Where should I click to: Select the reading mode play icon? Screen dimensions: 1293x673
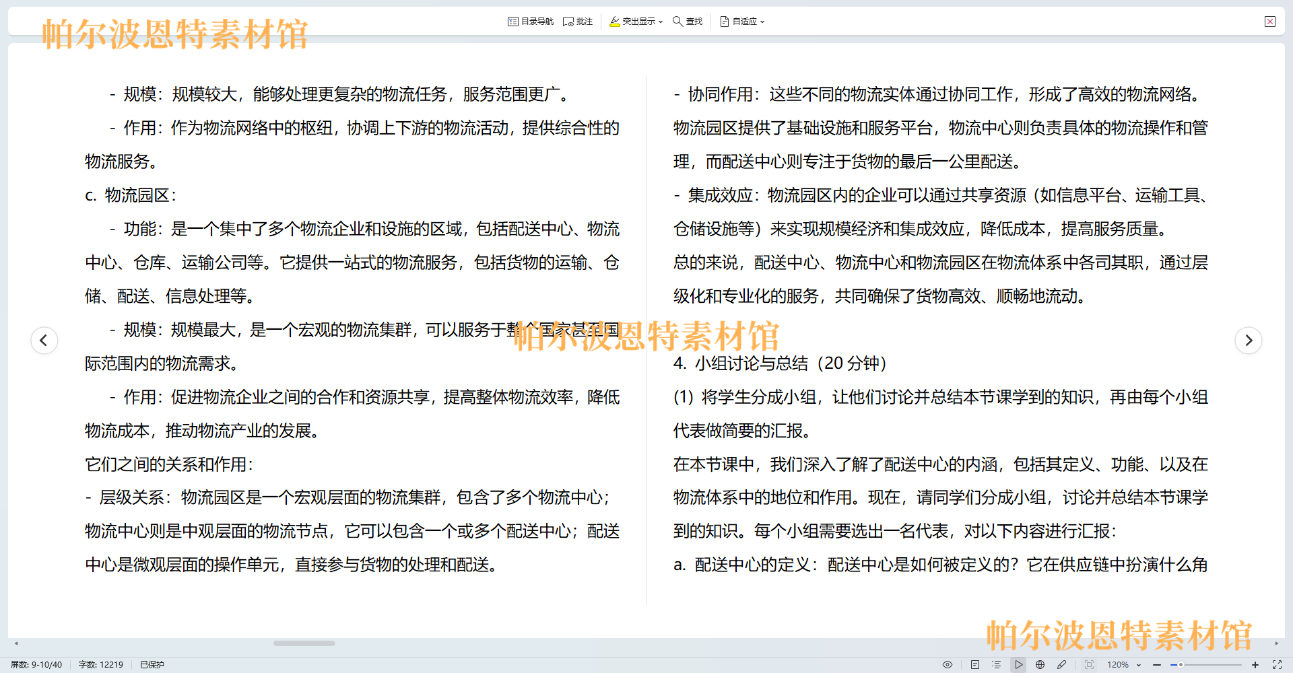pyautogui.click(x=1018, y=664)
